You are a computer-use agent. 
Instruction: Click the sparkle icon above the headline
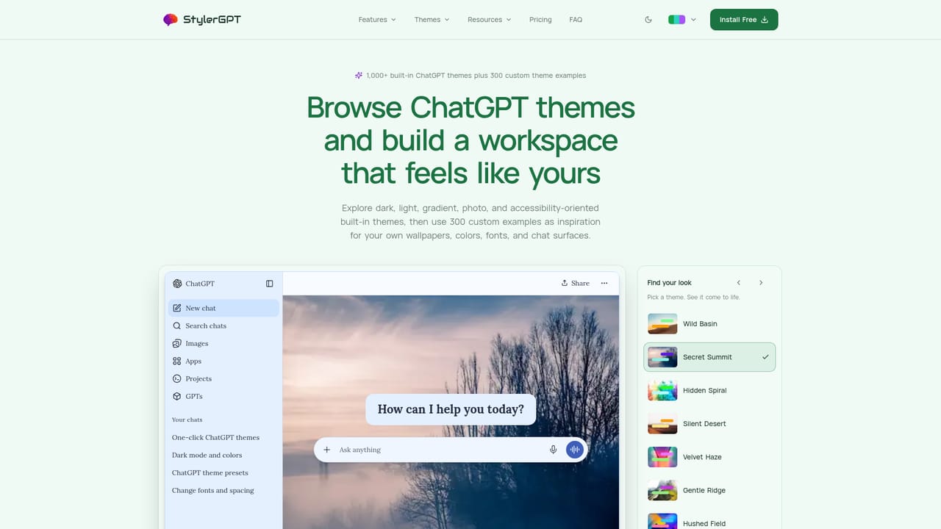click(359, 75)
